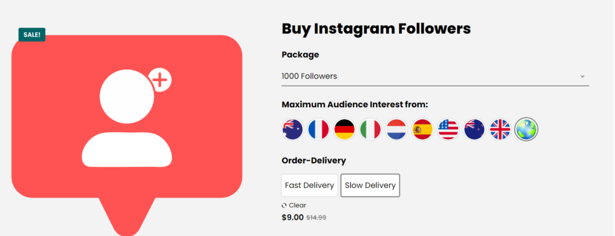Screen dimensions: 615x236
Task: Choose the United Kingdom Union Jack flag
Action: 500,129
